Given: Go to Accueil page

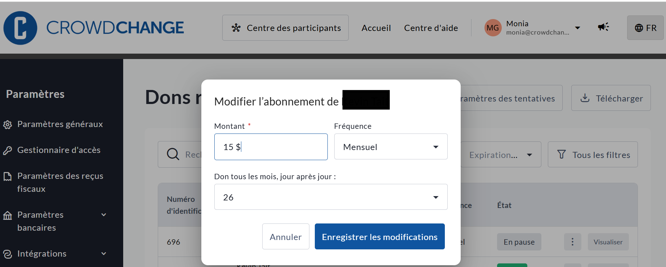Looking at the screenshot, I should pos(376,28).
